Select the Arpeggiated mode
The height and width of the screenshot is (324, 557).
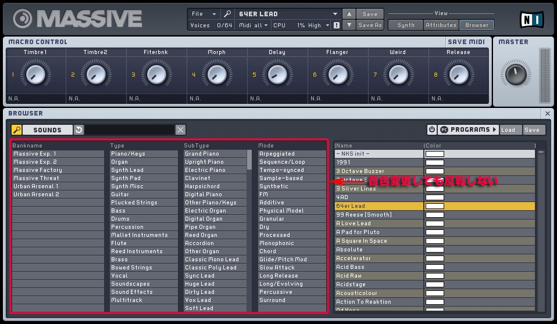tap(292, 154)
